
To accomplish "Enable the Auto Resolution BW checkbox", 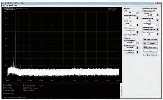I will pos(143,11).
